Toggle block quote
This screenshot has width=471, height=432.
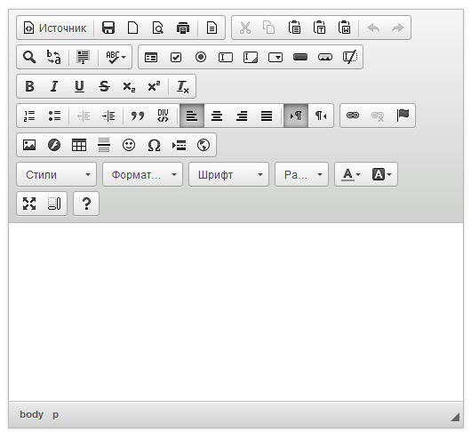pyautogui.click(x=137, y=116)
